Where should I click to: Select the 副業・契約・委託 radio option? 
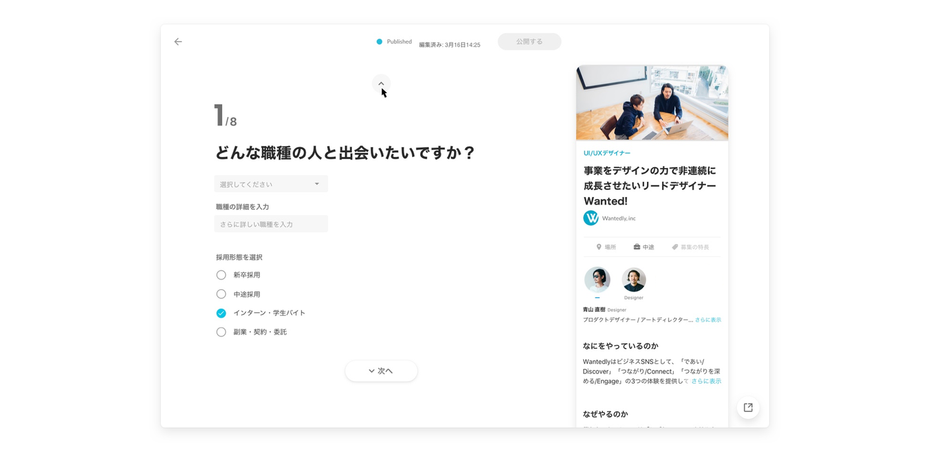coord(221,332)
